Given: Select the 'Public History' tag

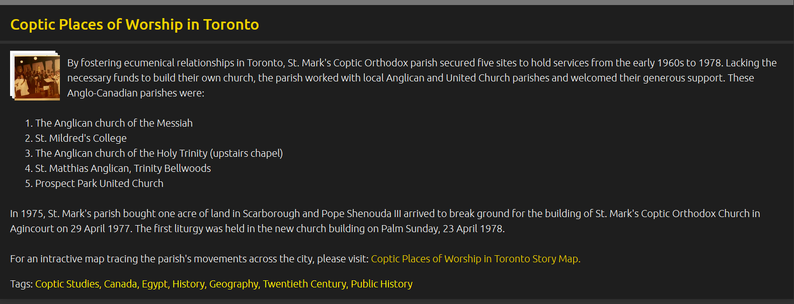Looking at the screenshot, I should tap(381, 284).
